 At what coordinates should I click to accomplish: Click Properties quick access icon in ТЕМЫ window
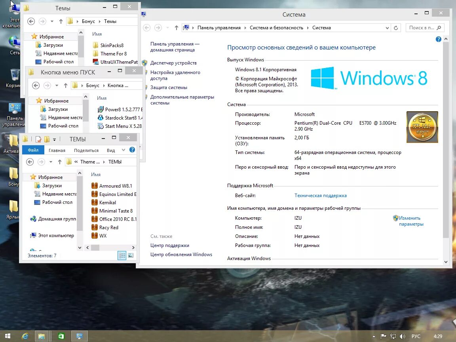38,139
